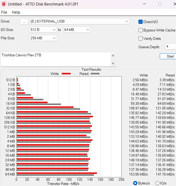Click the Read column header in results
176x186 pixels.
pos(170,75)
